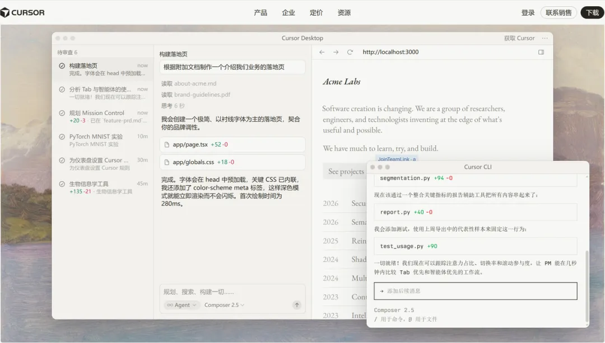
Task: Click the file icon next to app/globals.css
Action: coord(167,162)
